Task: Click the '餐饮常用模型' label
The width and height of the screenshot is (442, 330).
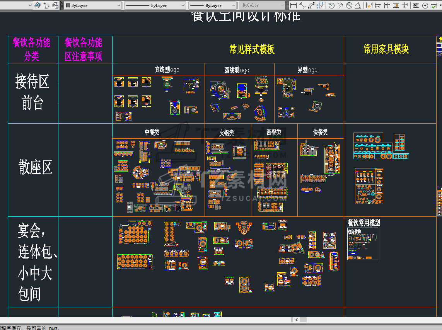Action: (364, 223)
